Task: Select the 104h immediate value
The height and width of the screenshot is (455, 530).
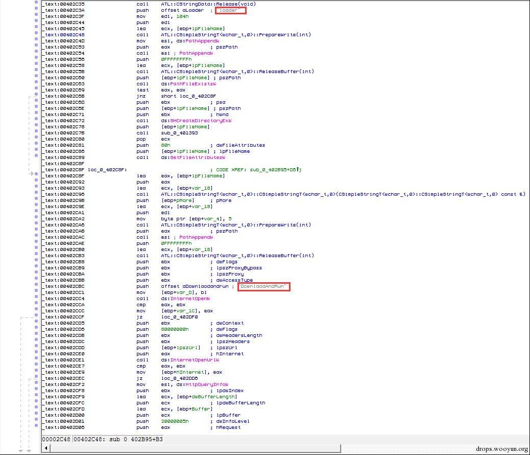Action: (x=182, y=16)
